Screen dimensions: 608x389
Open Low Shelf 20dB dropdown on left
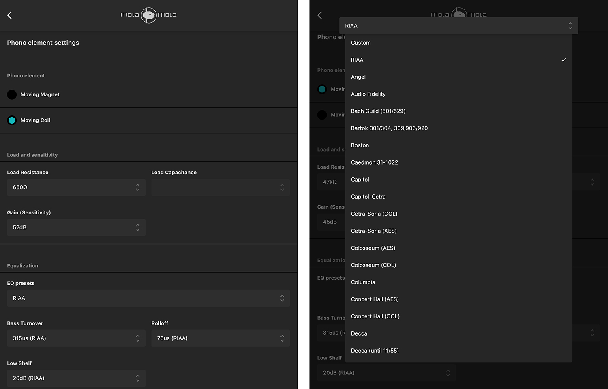coord(76,378)
